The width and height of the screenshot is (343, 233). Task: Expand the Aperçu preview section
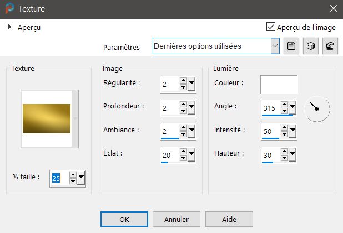[x=10, y=27]
